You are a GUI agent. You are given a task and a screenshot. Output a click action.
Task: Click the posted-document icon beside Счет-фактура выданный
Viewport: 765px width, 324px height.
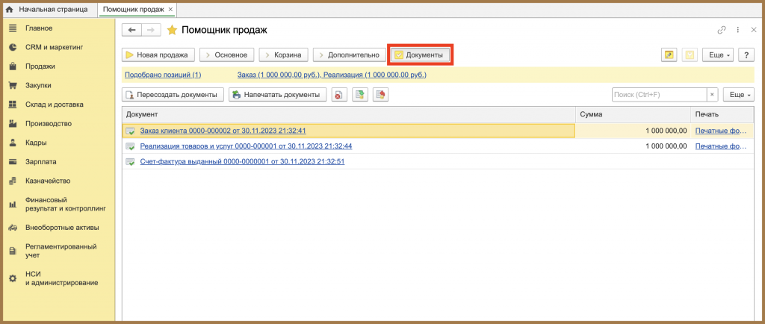click(x=130, y=162)
